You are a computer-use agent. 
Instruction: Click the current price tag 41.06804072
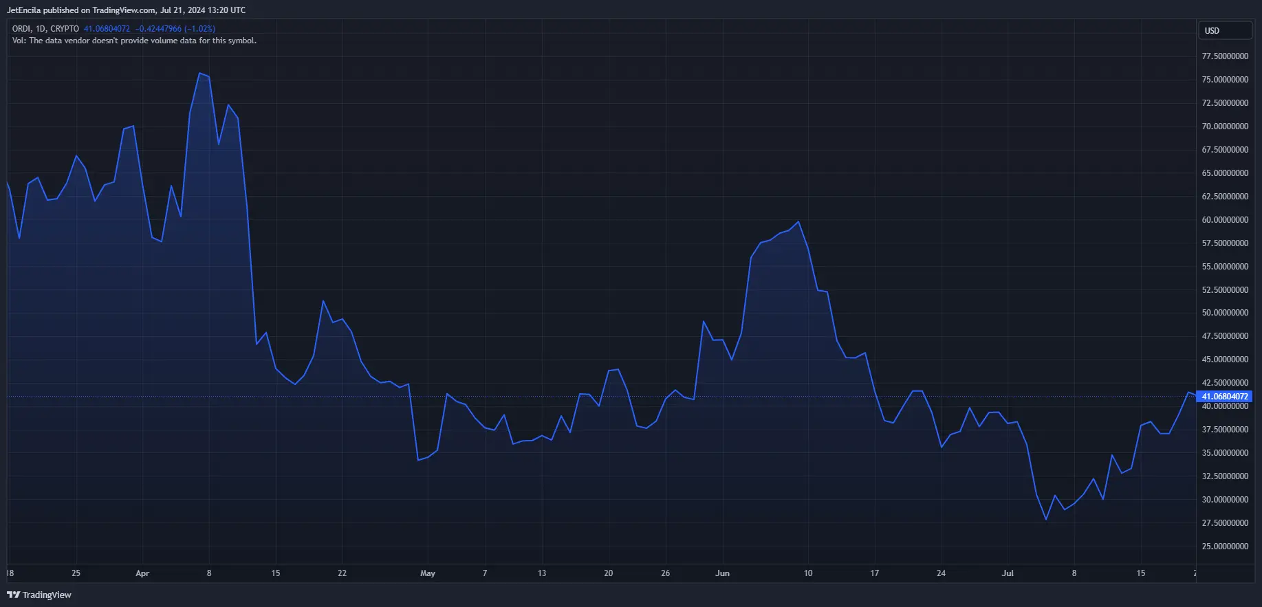coord(1224,397)
